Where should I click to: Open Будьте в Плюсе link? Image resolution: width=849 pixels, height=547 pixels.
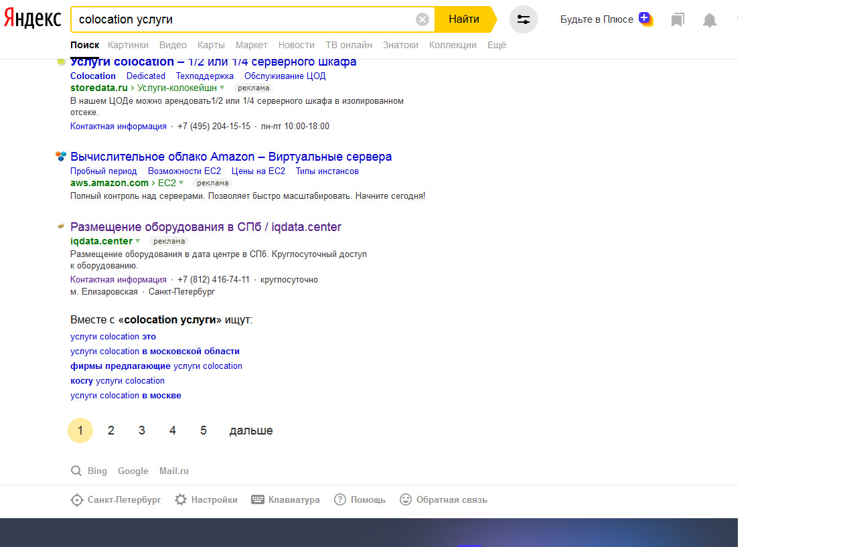coord(597,19)
